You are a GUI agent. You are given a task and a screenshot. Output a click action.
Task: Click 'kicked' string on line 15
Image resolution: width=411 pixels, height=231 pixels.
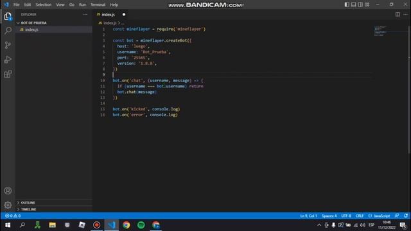138,109
